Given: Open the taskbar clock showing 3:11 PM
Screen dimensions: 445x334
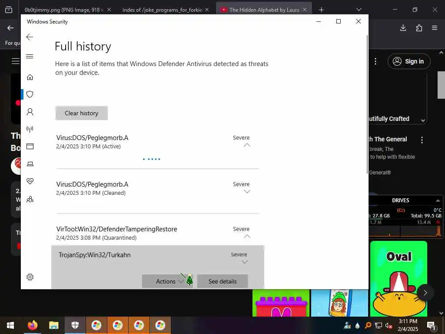Looking at the screenshot, I should tap(408, 325).
